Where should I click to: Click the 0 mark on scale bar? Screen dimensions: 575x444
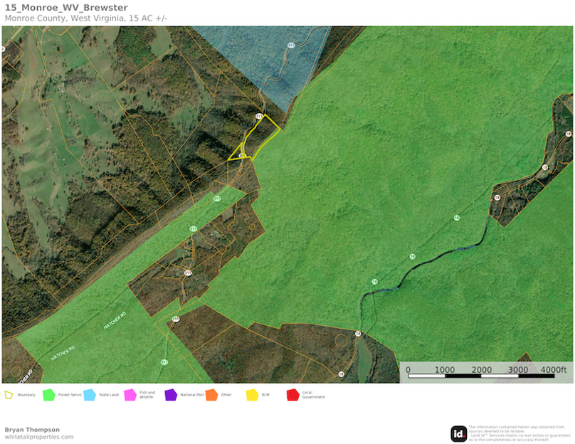click(x=408, y=370)
